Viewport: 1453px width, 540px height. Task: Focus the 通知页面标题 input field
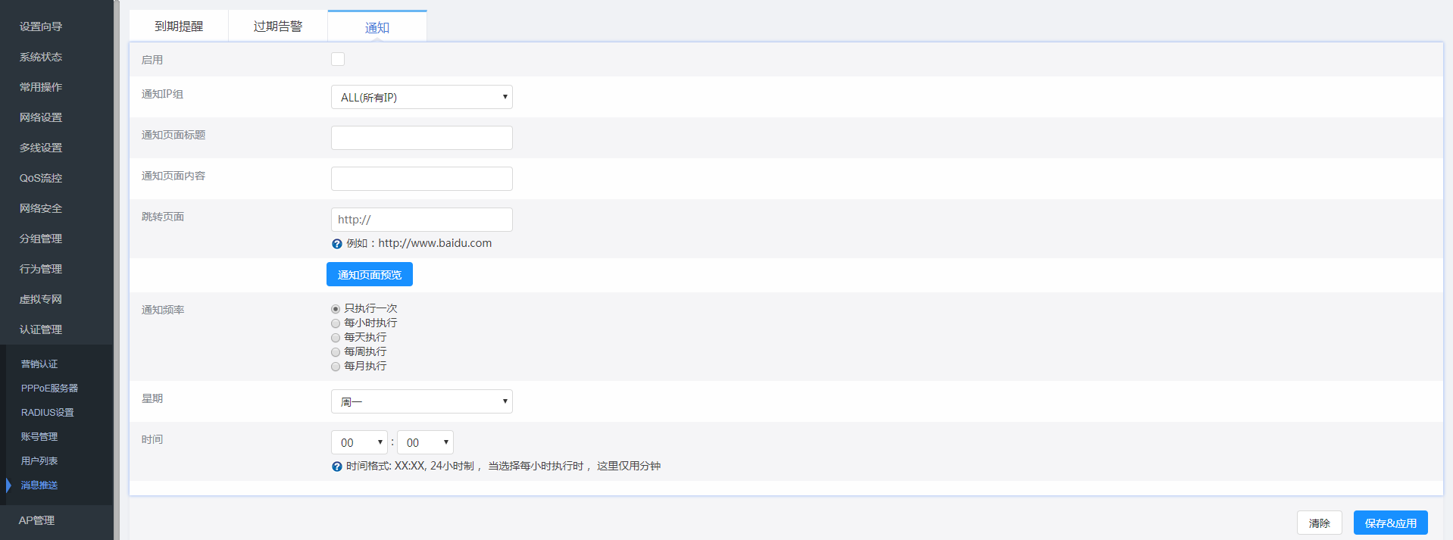pos(421,138)
